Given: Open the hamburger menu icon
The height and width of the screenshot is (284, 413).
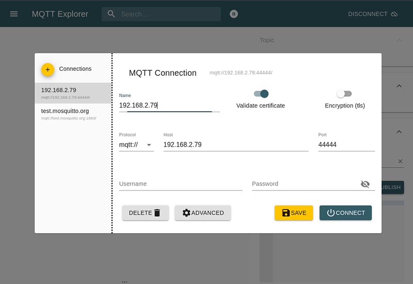Looking at the screenshot, I should [14, 14].
